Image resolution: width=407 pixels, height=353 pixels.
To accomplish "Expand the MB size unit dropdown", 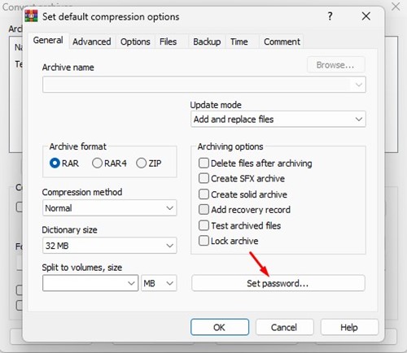I will 159,283.
